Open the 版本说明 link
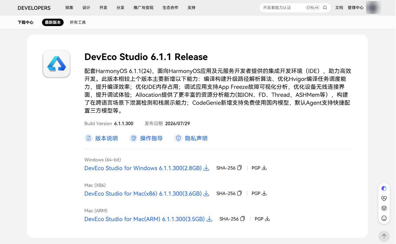Viewport: 396px width, 244px height. [106, 138]
